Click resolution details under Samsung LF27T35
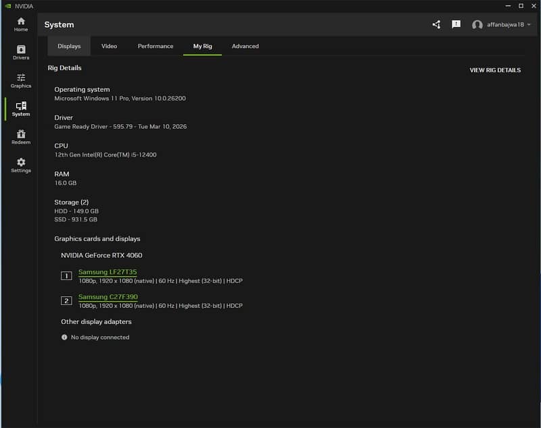The width and height of the screenshot is (541, 428). point(160,281)
